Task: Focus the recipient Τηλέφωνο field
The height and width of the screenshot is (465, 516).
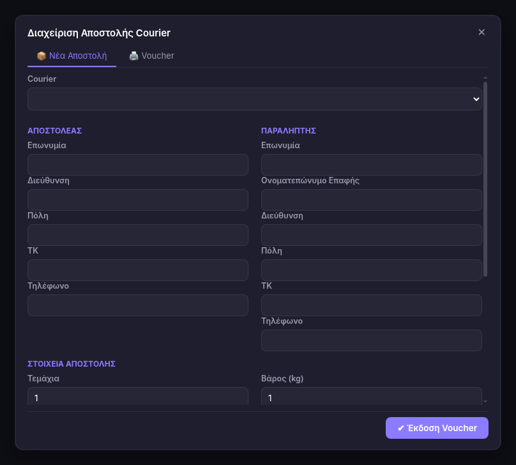Action: (372, 340)
